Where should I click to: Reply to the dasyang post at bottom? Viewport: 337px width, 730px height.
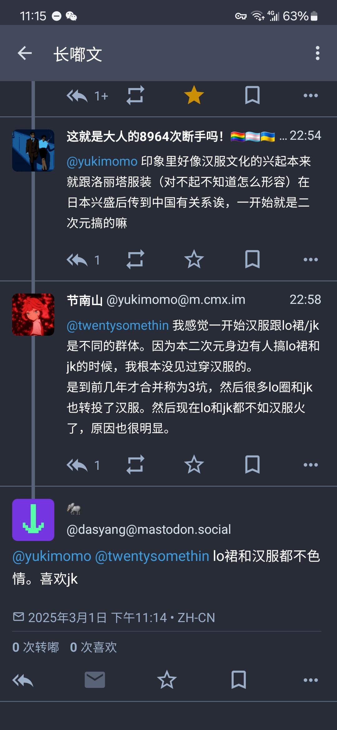point(23,680)
